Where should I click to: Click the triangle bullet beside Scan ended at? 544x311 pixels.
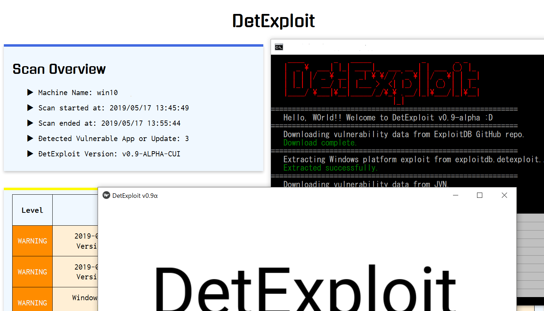point(30,123)
